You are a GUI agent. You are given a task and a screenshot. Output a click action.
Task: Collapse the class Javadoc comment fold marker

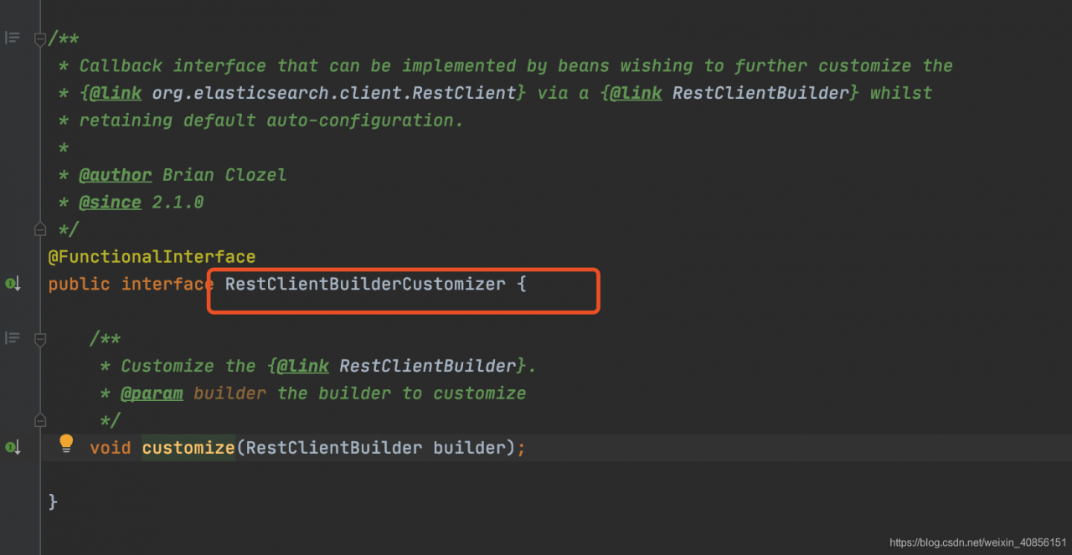[x=39, y=39]
